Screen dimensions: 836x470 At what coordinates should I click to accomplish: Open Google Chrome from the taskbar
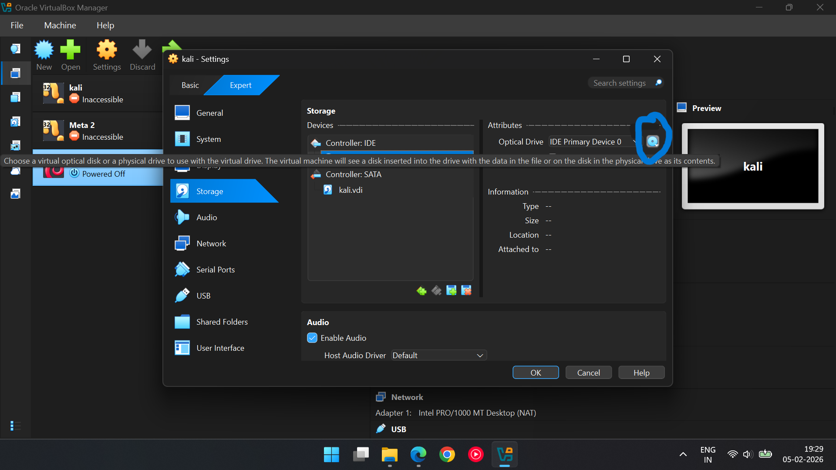[x=447, y=455]
